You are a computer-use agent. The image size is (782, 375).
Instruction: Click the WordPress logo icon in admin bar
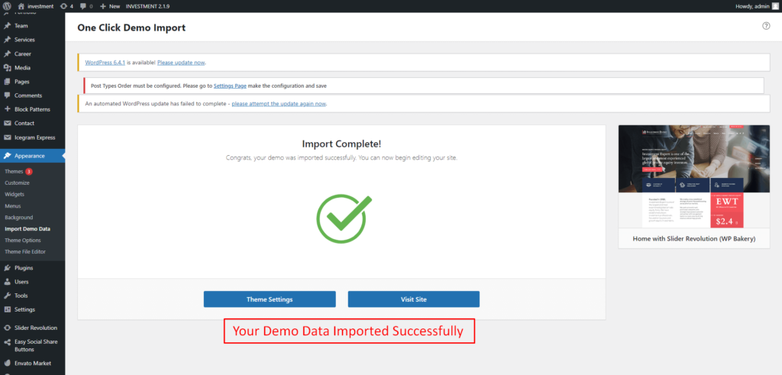tap(7, 6)
